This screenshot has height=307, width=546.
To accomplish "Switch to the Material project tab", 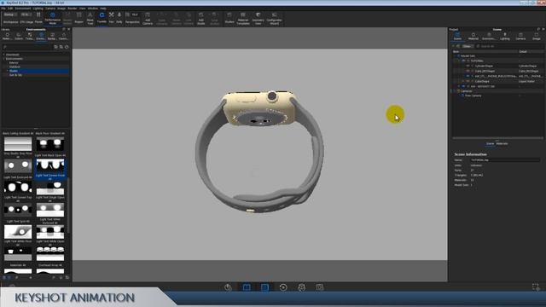I will tap(473, 36).
